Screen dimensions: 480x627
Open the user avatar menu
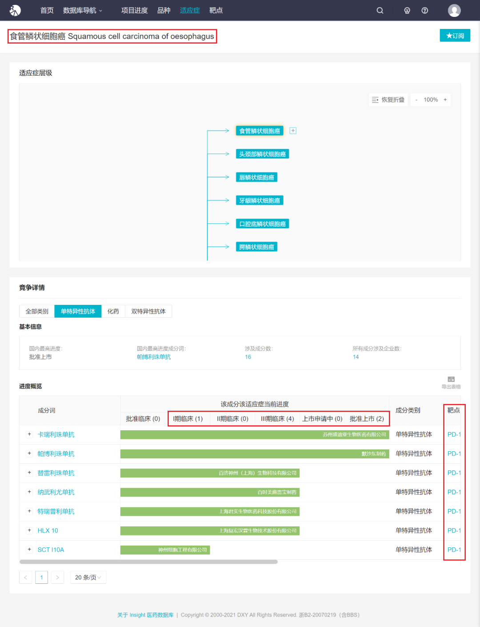click(x=454, y=10)
